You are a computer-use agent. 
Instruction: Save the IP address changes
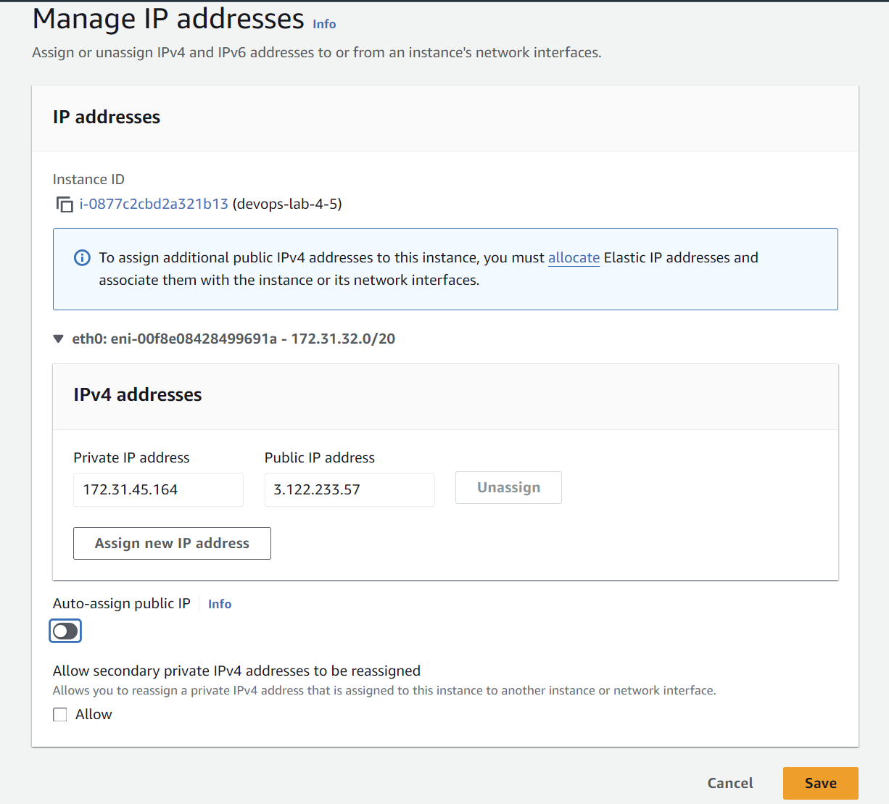click(x=820, y=783)
